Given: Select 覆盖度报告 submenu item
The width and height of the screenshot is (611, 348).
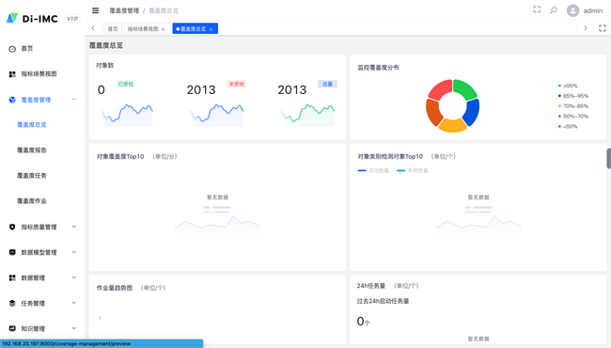Looking at the screenshot, I should (x=32, y=150).
